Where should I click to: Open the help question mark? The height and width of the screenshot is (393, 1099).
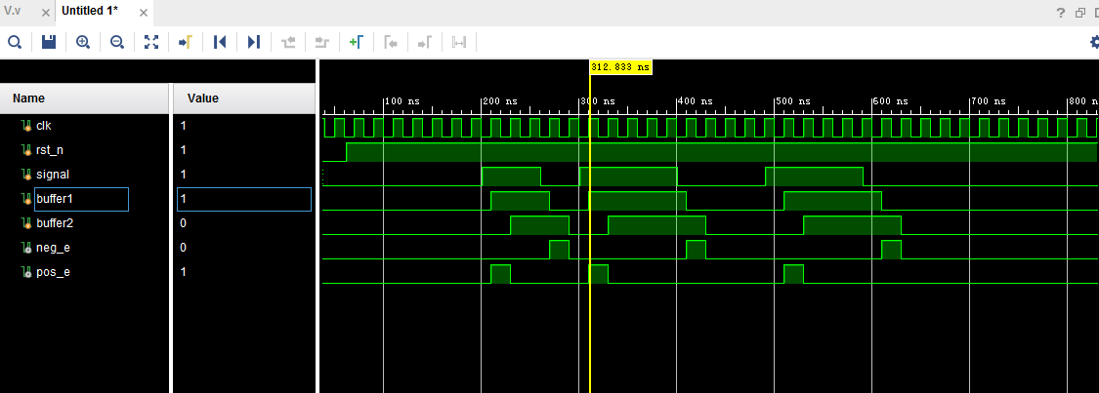pos(1061,13)
